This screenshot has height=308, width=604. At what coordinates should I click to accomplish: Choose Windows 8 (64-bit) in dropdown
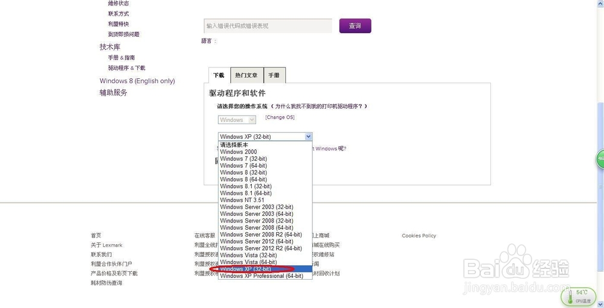265,180
